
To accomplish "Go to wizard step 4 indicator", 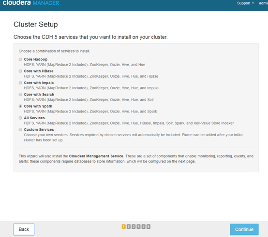I will [x=138, y=226].
